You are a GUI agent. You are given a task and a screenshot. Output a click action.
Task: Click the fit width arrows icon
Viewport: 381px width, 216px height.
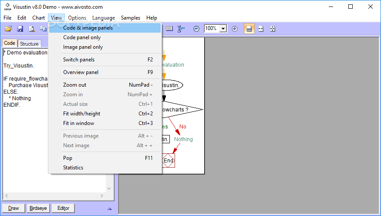click(261, 29)
